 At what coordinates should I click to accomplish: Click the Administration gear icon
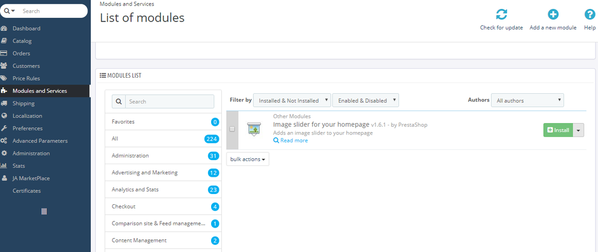[x=4, y=153]
